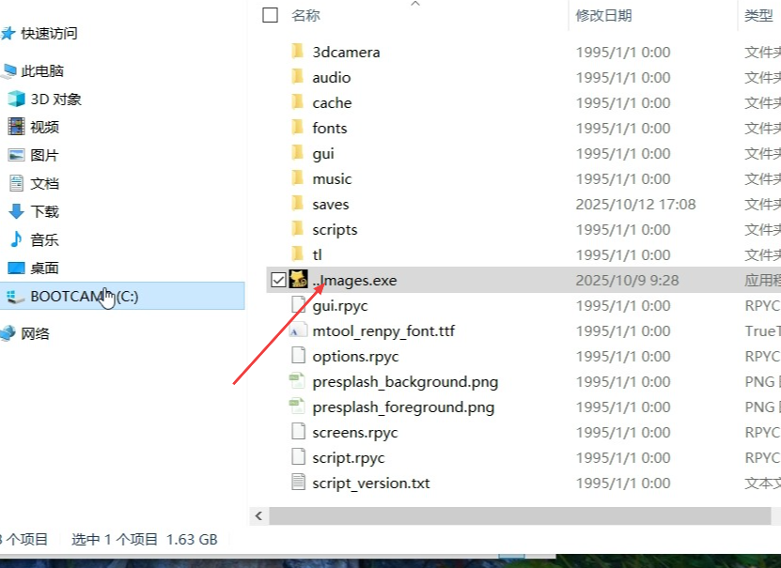This screenshot has height=568, width=781.
Task: Select 桌面 in the navigation pane
Action: click(x=44, y=268)
